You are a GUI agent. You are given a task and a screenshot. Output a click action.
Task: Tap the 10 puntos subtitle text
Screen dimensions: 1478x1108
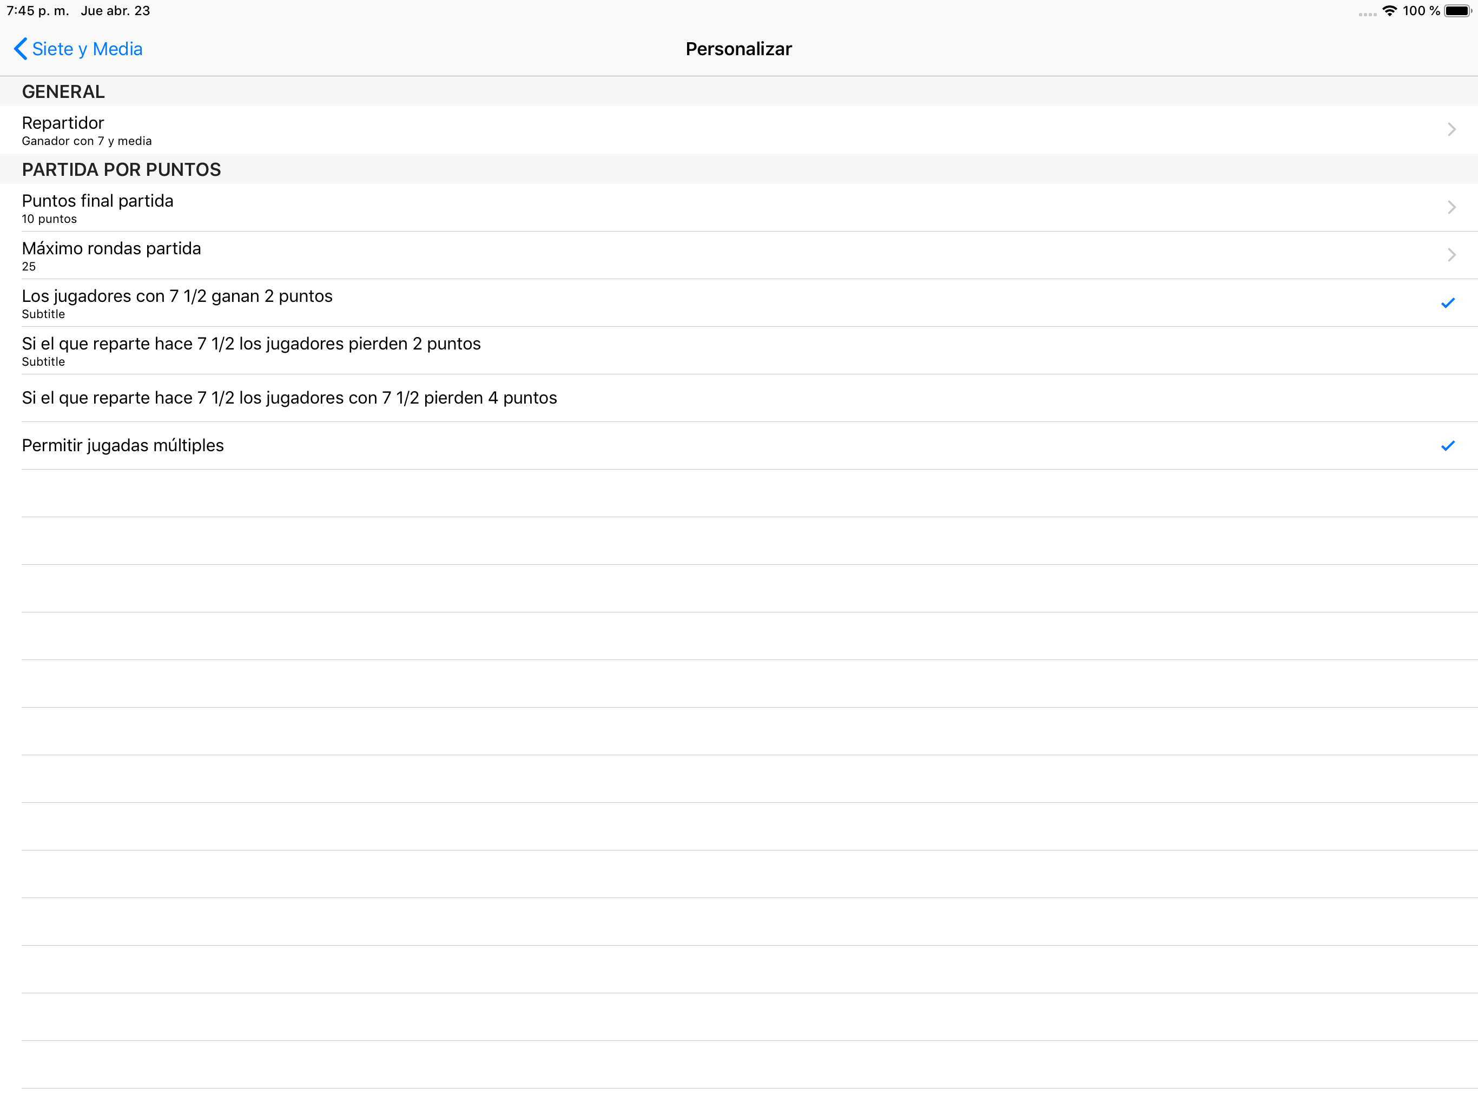(x=49, y=219)
